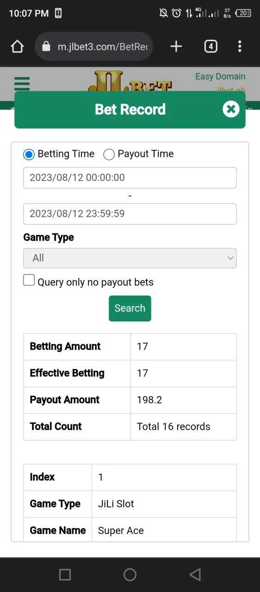Viewport: 260px width, 592px height.
Task: Open the browser three-dot menu
Action: click(x=240, y=46)
